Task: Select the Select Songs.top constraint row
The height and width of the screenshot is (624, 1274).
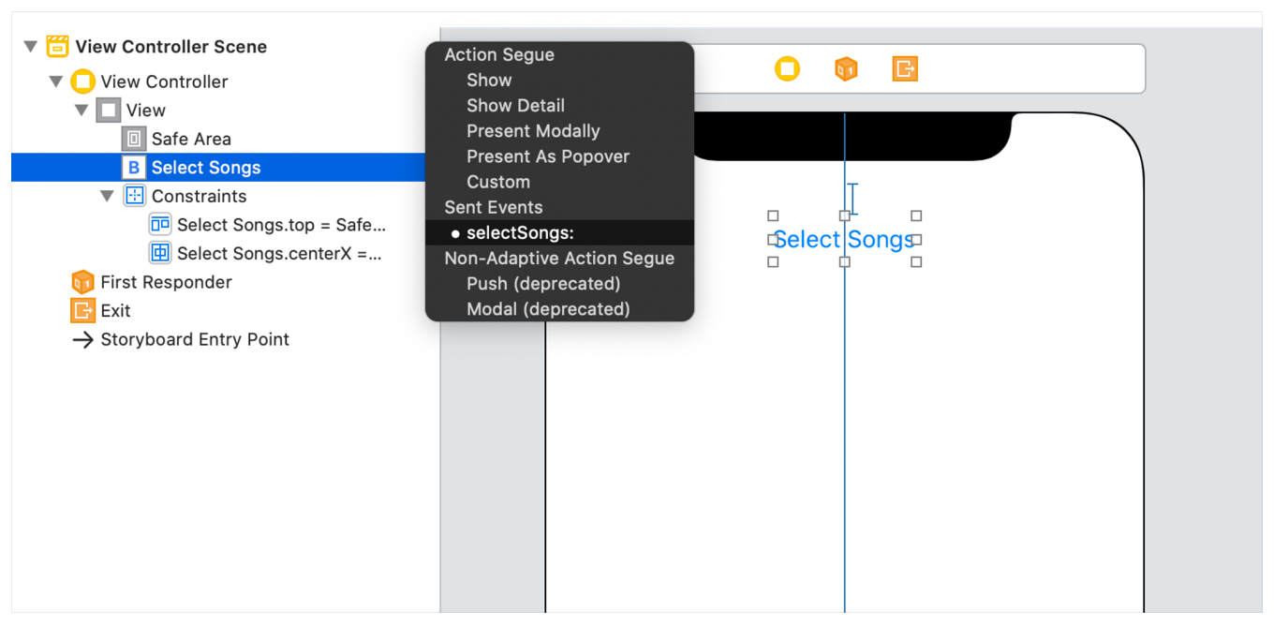Action: coord(280,225)
